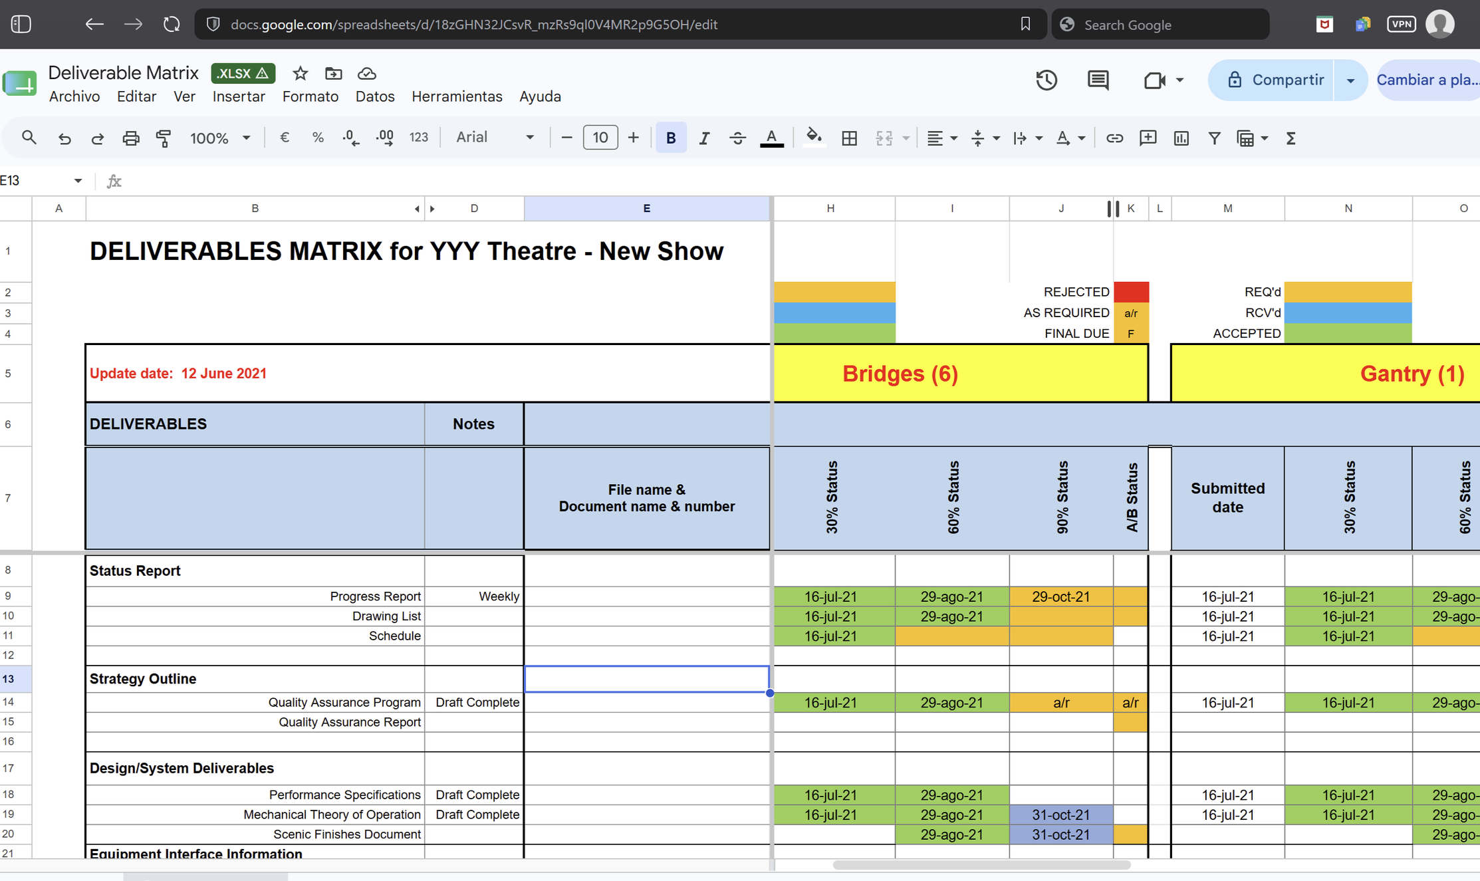Open the Insertar menu
The image size is (1480, 881).
239,96
